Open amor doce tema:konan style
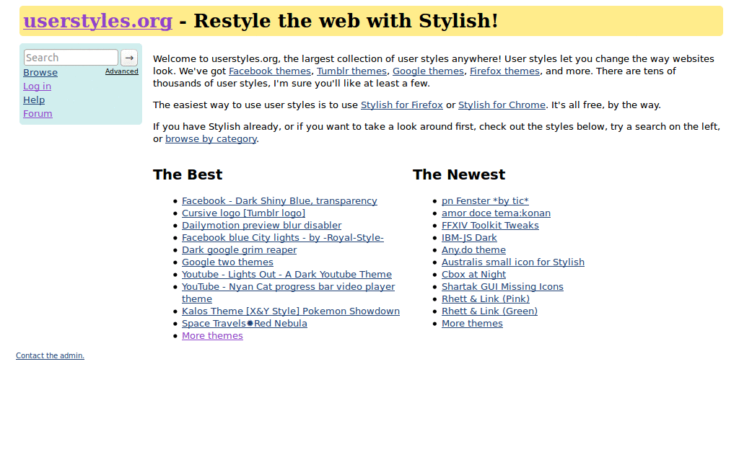Image resolution: width=739 pixels, height=465 pixels. (496, 213)
